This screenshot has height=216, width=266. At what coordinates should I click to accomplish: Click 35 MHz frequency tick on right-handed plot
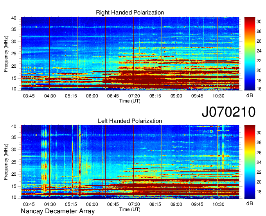14,29
